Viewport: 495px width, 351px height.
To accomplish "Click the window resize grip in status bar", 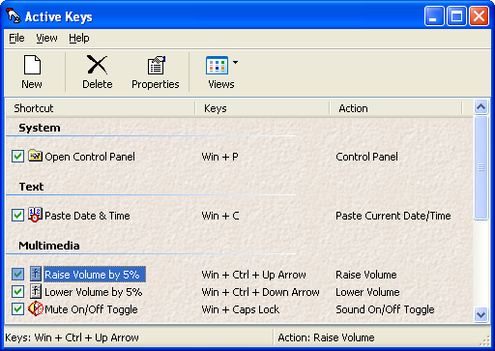I will (485, 341).
